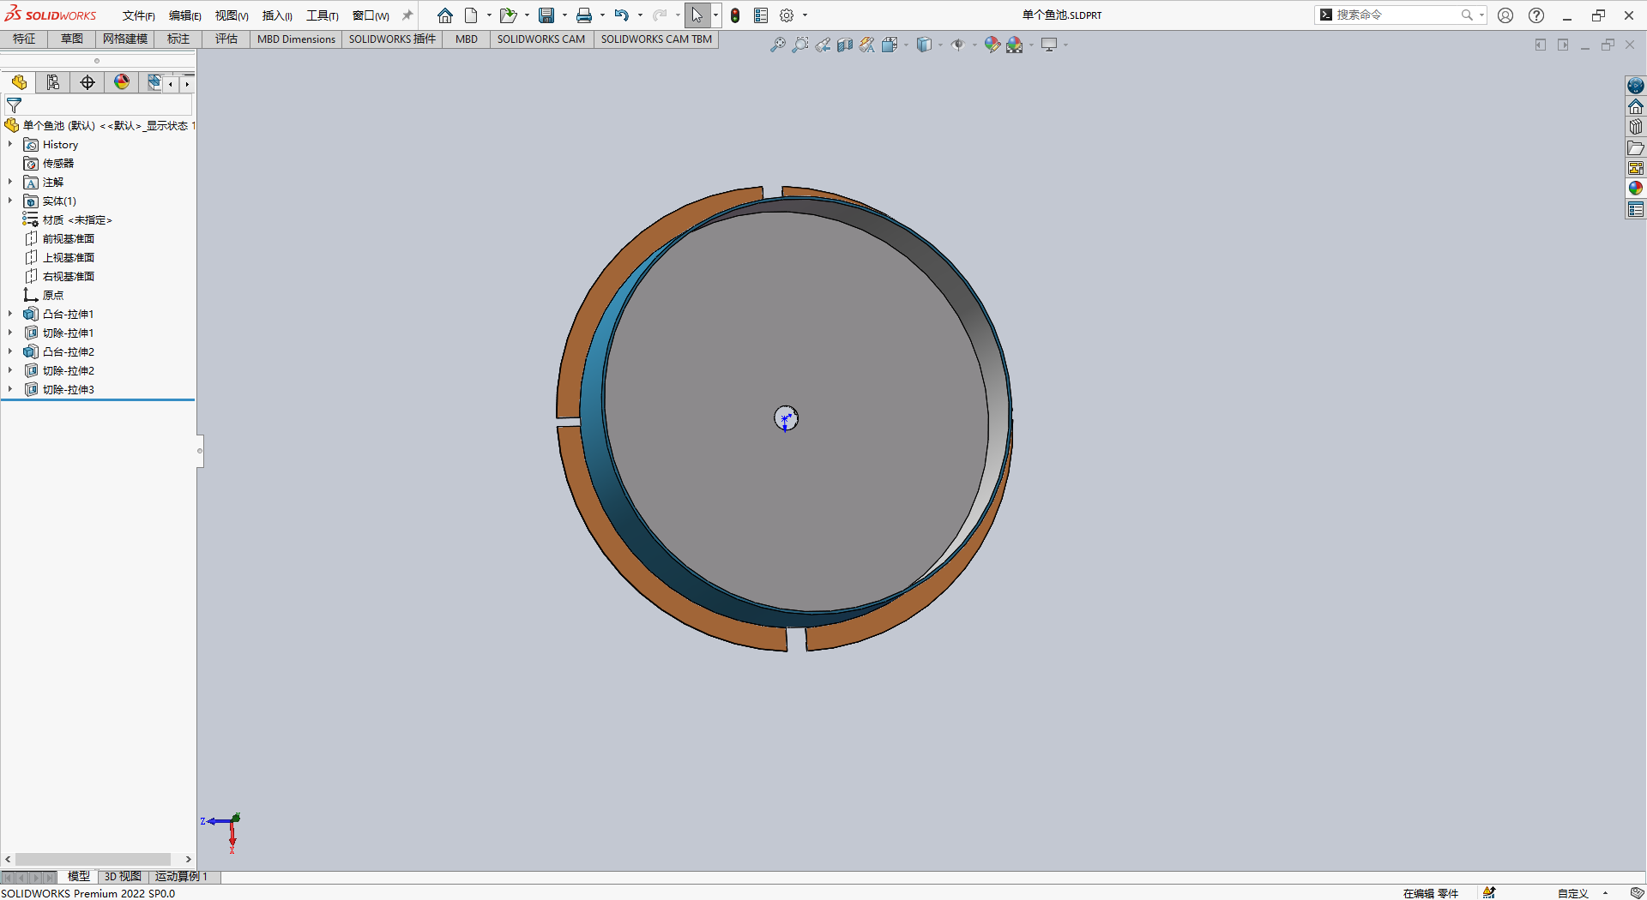Expand the History tree node

pyautogui.click(x=10, y=145)
